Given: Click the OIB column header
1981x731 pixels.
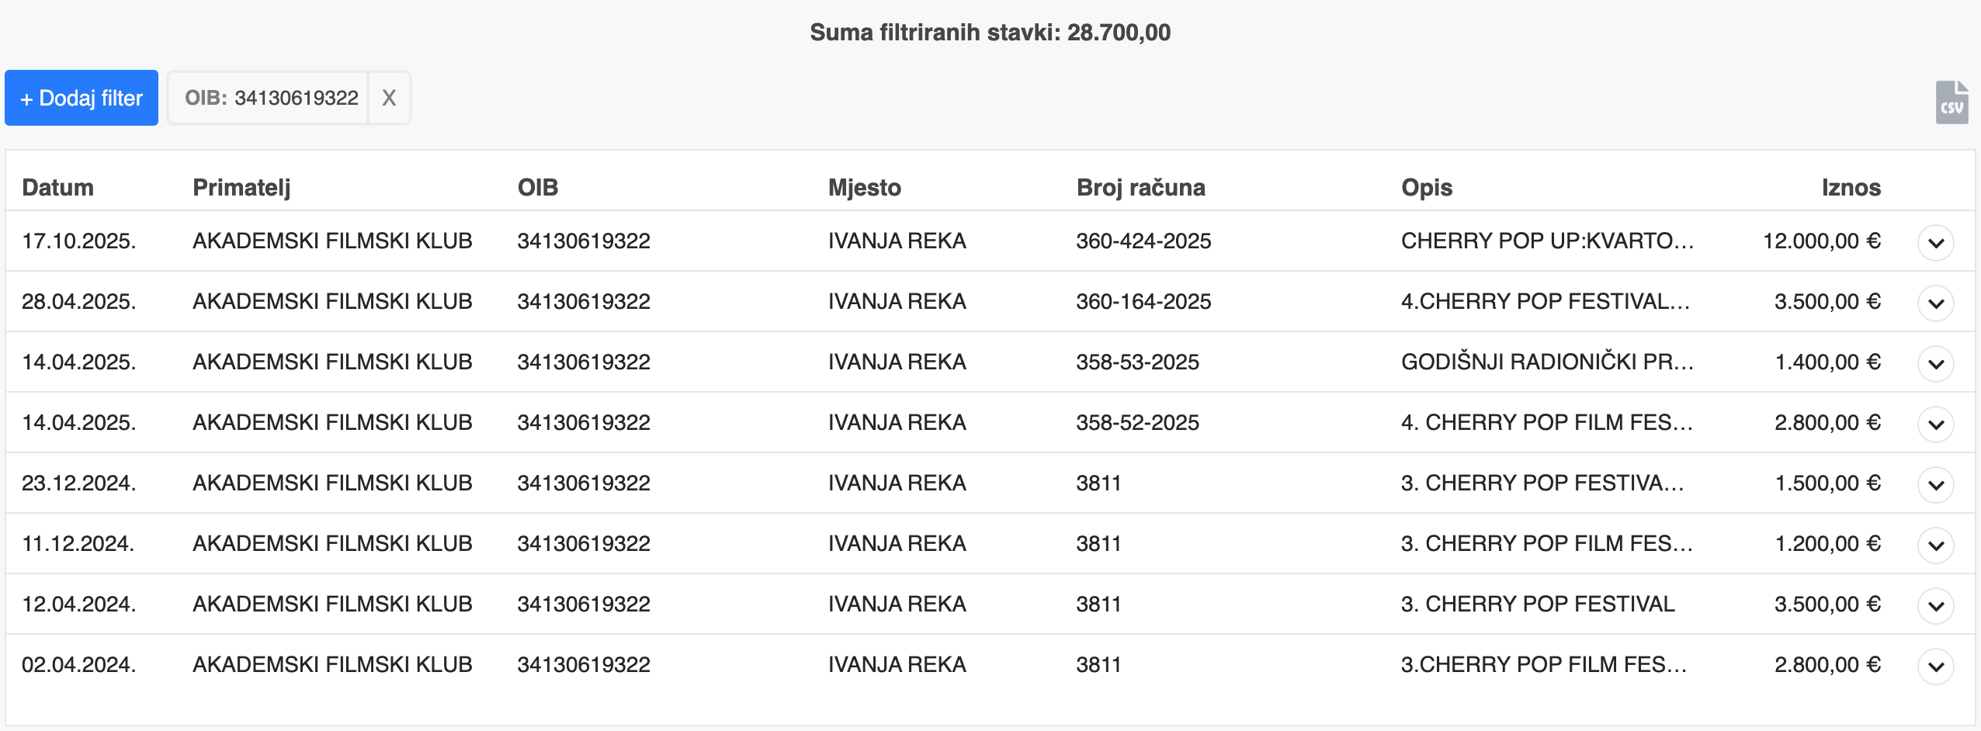Looking at the screenshot, I should coord(538,188).
